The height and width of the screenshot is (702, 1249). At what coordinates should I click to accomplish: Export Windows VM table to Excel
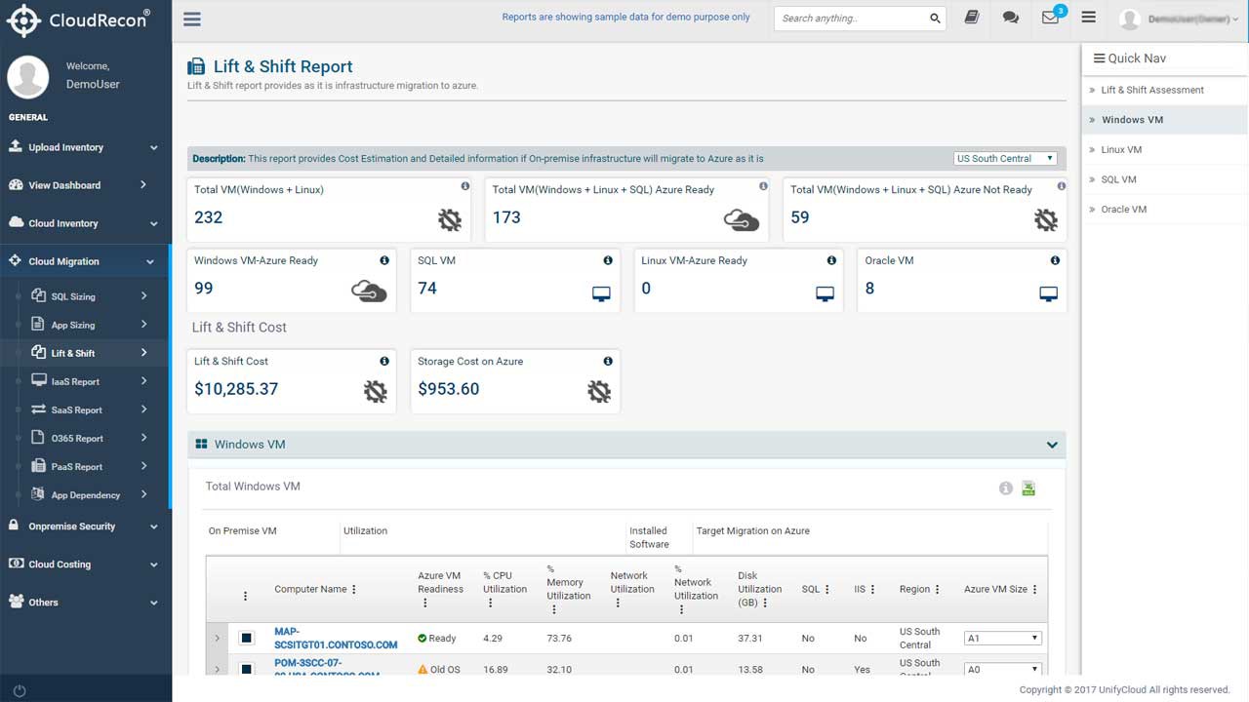point(1028,488)
